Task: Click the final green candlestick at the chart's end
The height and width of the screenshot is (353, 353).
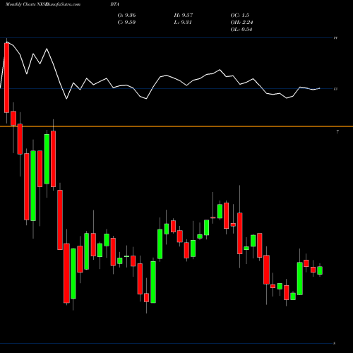Action: pyautogui.click(x=320, y=270)
